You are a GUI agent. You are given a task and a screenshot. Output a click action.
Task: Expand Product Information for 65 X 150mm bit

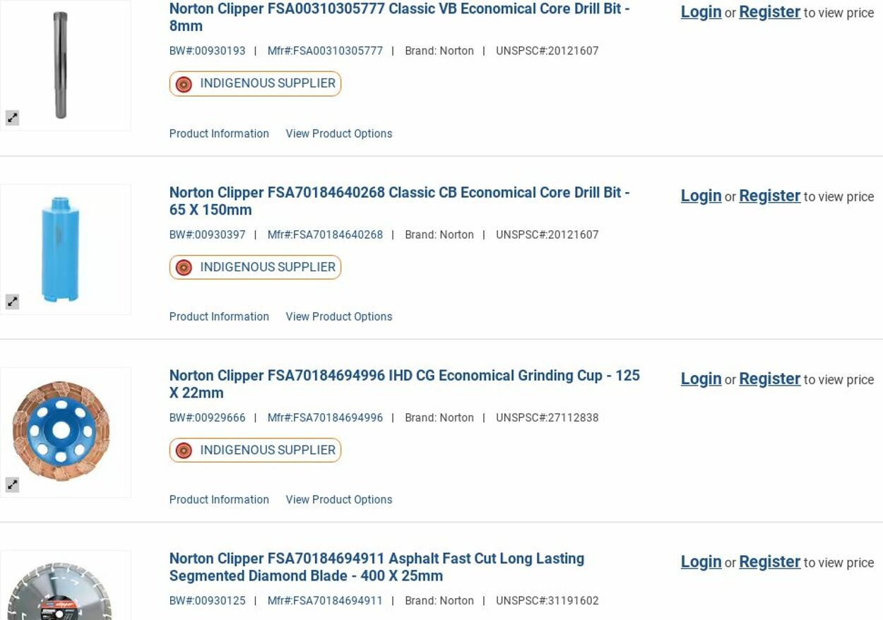tap(219, 316)
